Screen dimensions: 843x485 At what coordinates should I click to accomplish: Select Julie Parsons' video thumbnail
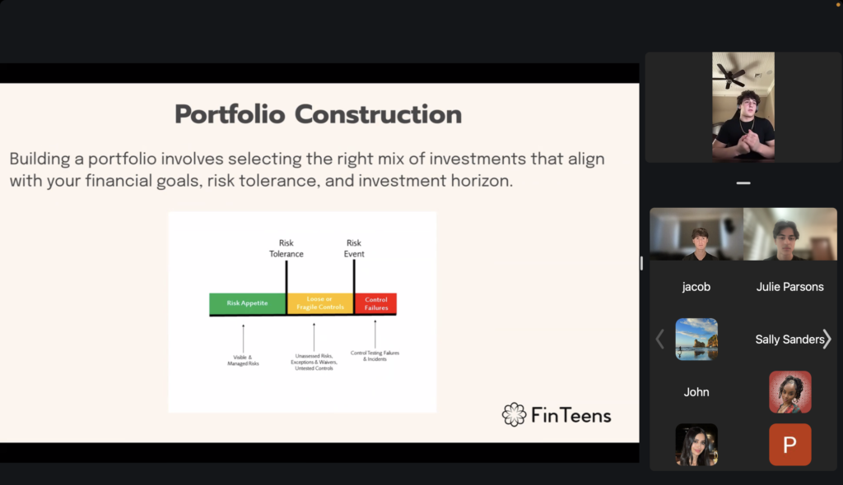coord(789,234)
